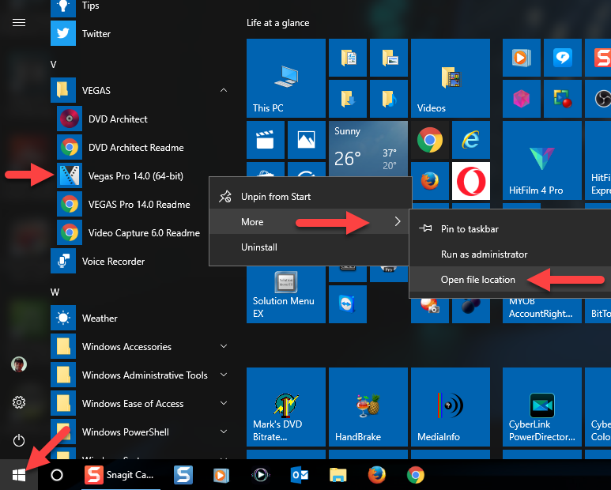Viewport: 611px width, 490px height.
Task: Open the Music folder tile
Action: (389, 98)
